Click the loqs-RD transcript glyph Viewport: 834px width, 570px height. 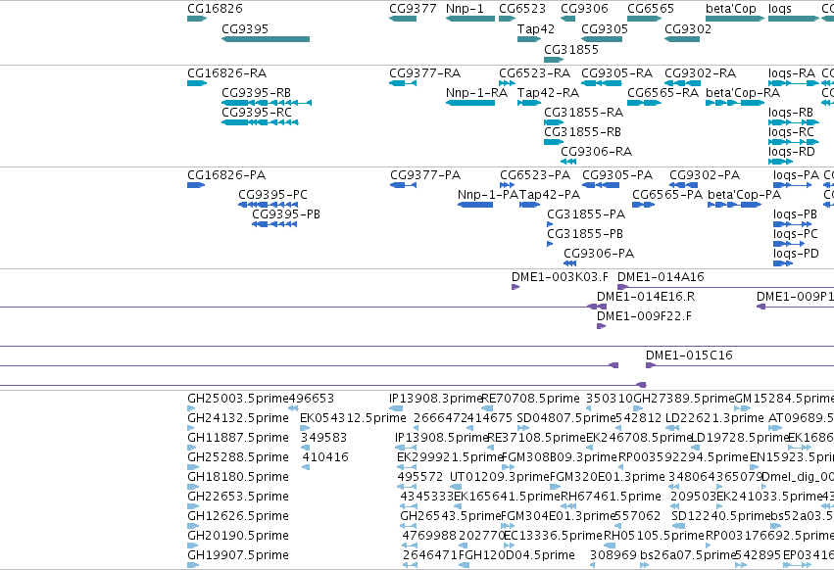pos(780,162)
